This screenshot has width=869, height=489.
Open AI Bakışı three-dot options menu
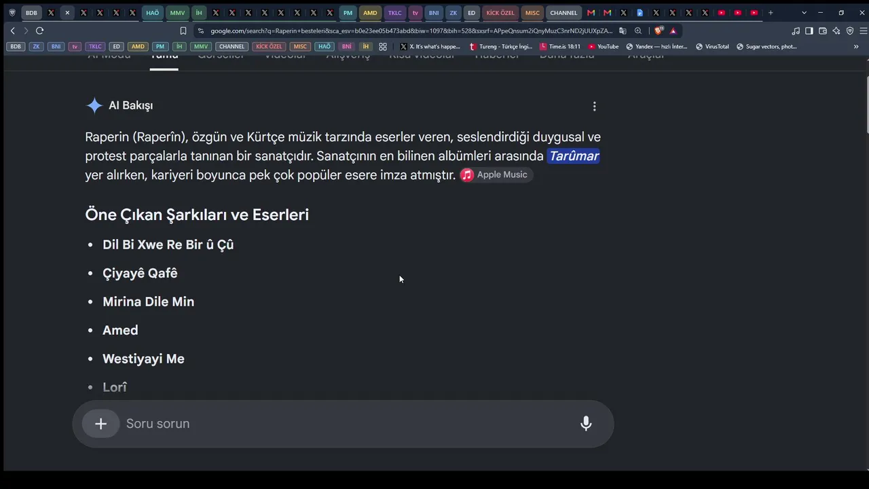click(x=594, y=106)
